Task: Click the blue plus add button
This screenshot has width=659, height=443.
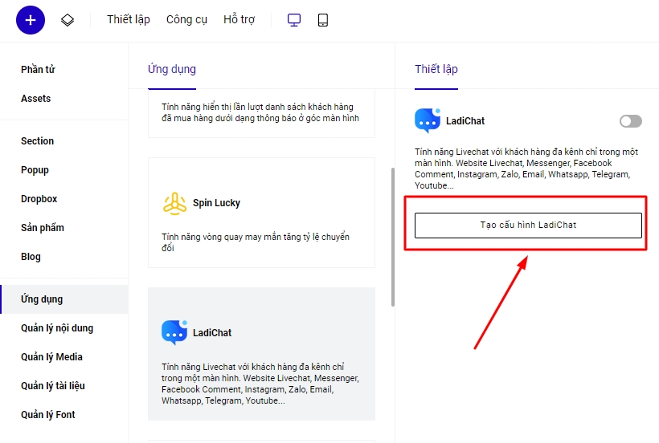Action: click(x=31, y=20)
